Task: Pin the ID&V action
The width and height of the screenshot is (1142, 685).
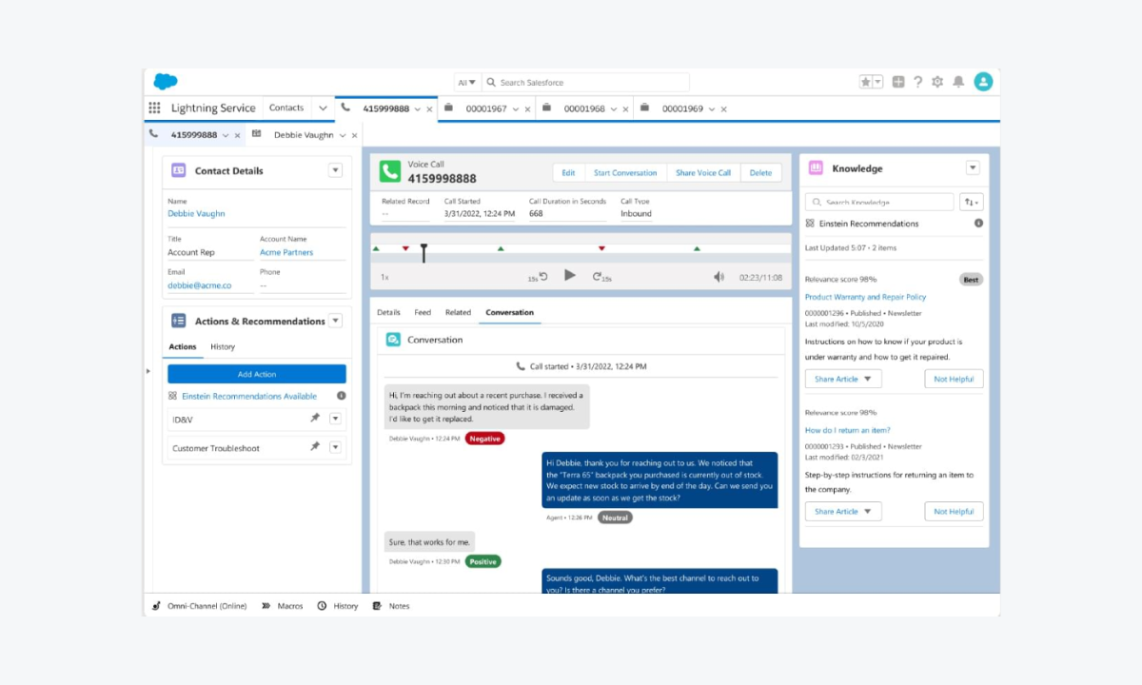Action: 315,419
